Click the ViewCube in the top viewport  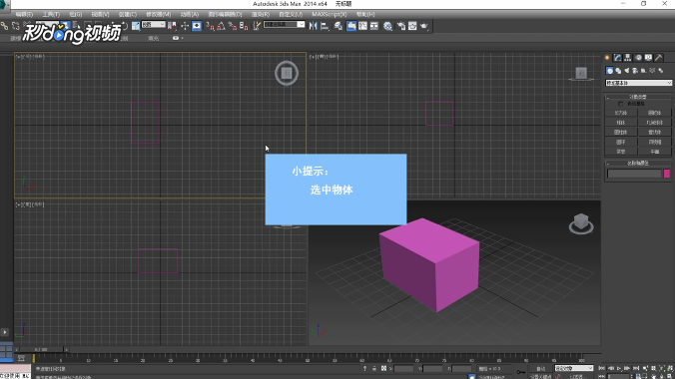[287, 73]
